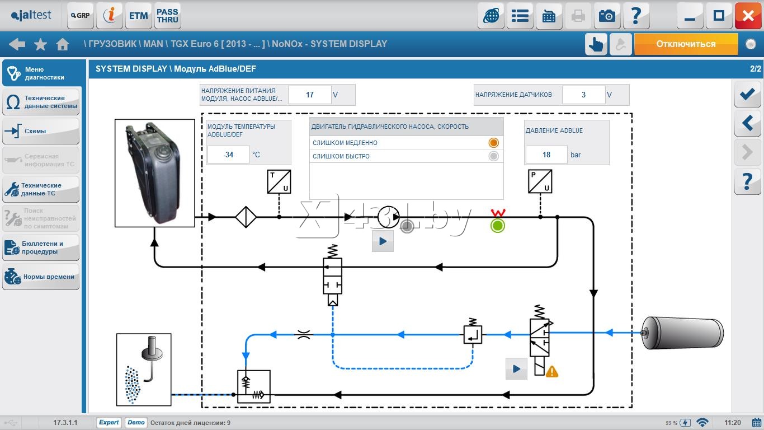Go to home via house icon
The height and width of the screenshot is (430, 764).
pyautogui.click(x=63, y=44)
